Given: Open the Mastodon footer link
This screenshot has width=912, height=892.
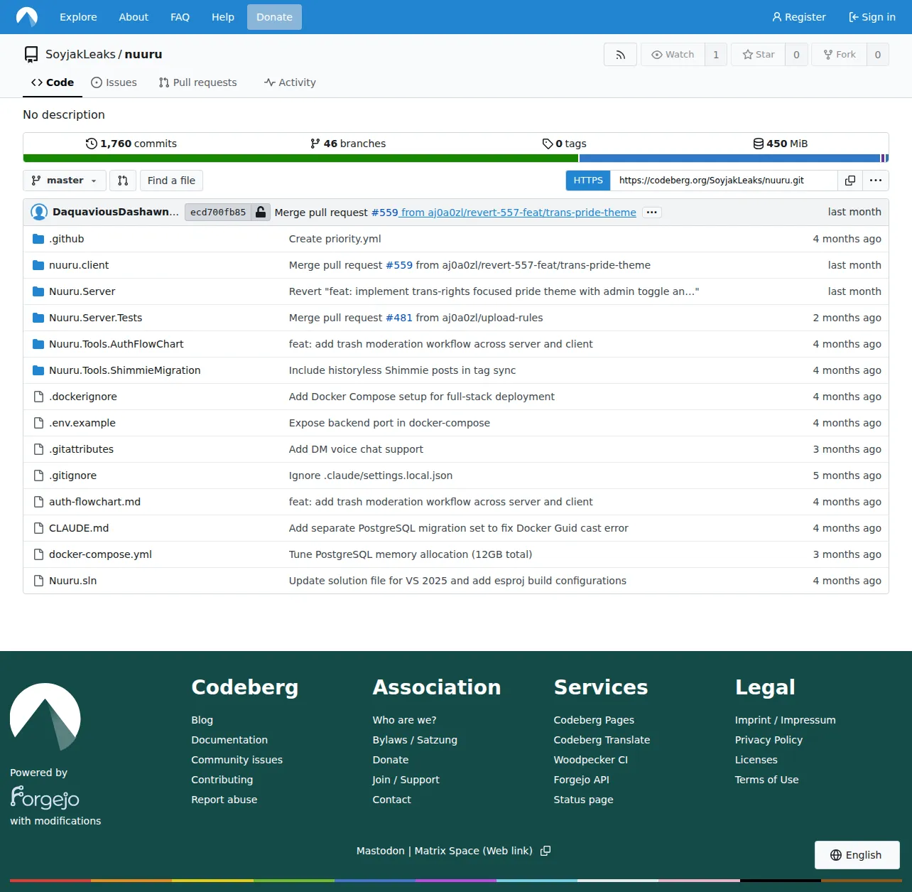Looking at the screenshot, I should tap(381, 851).
